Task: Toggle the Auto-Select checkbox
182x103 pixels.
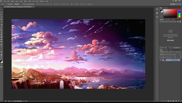Action: click(7, 4)
